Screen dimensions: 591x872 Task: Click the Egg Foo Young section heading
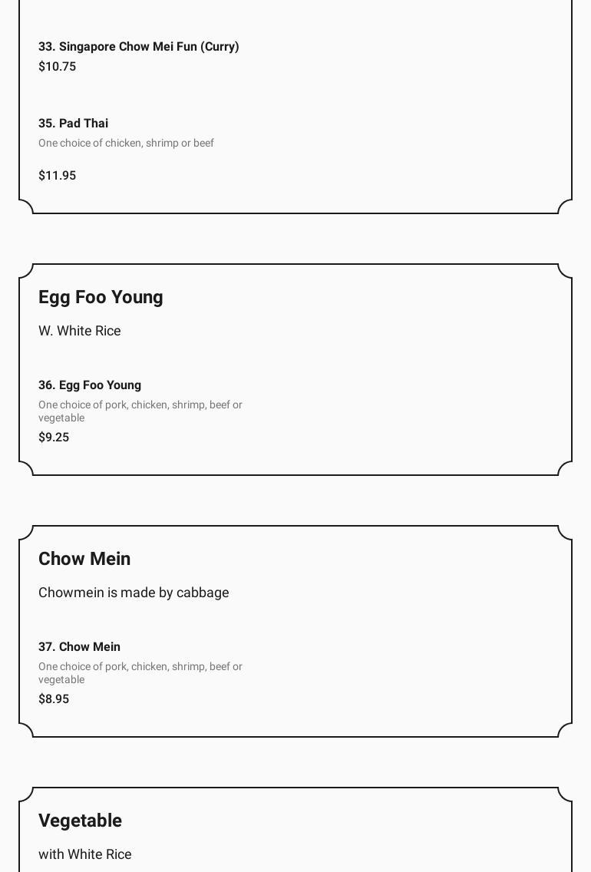[101, 298]
